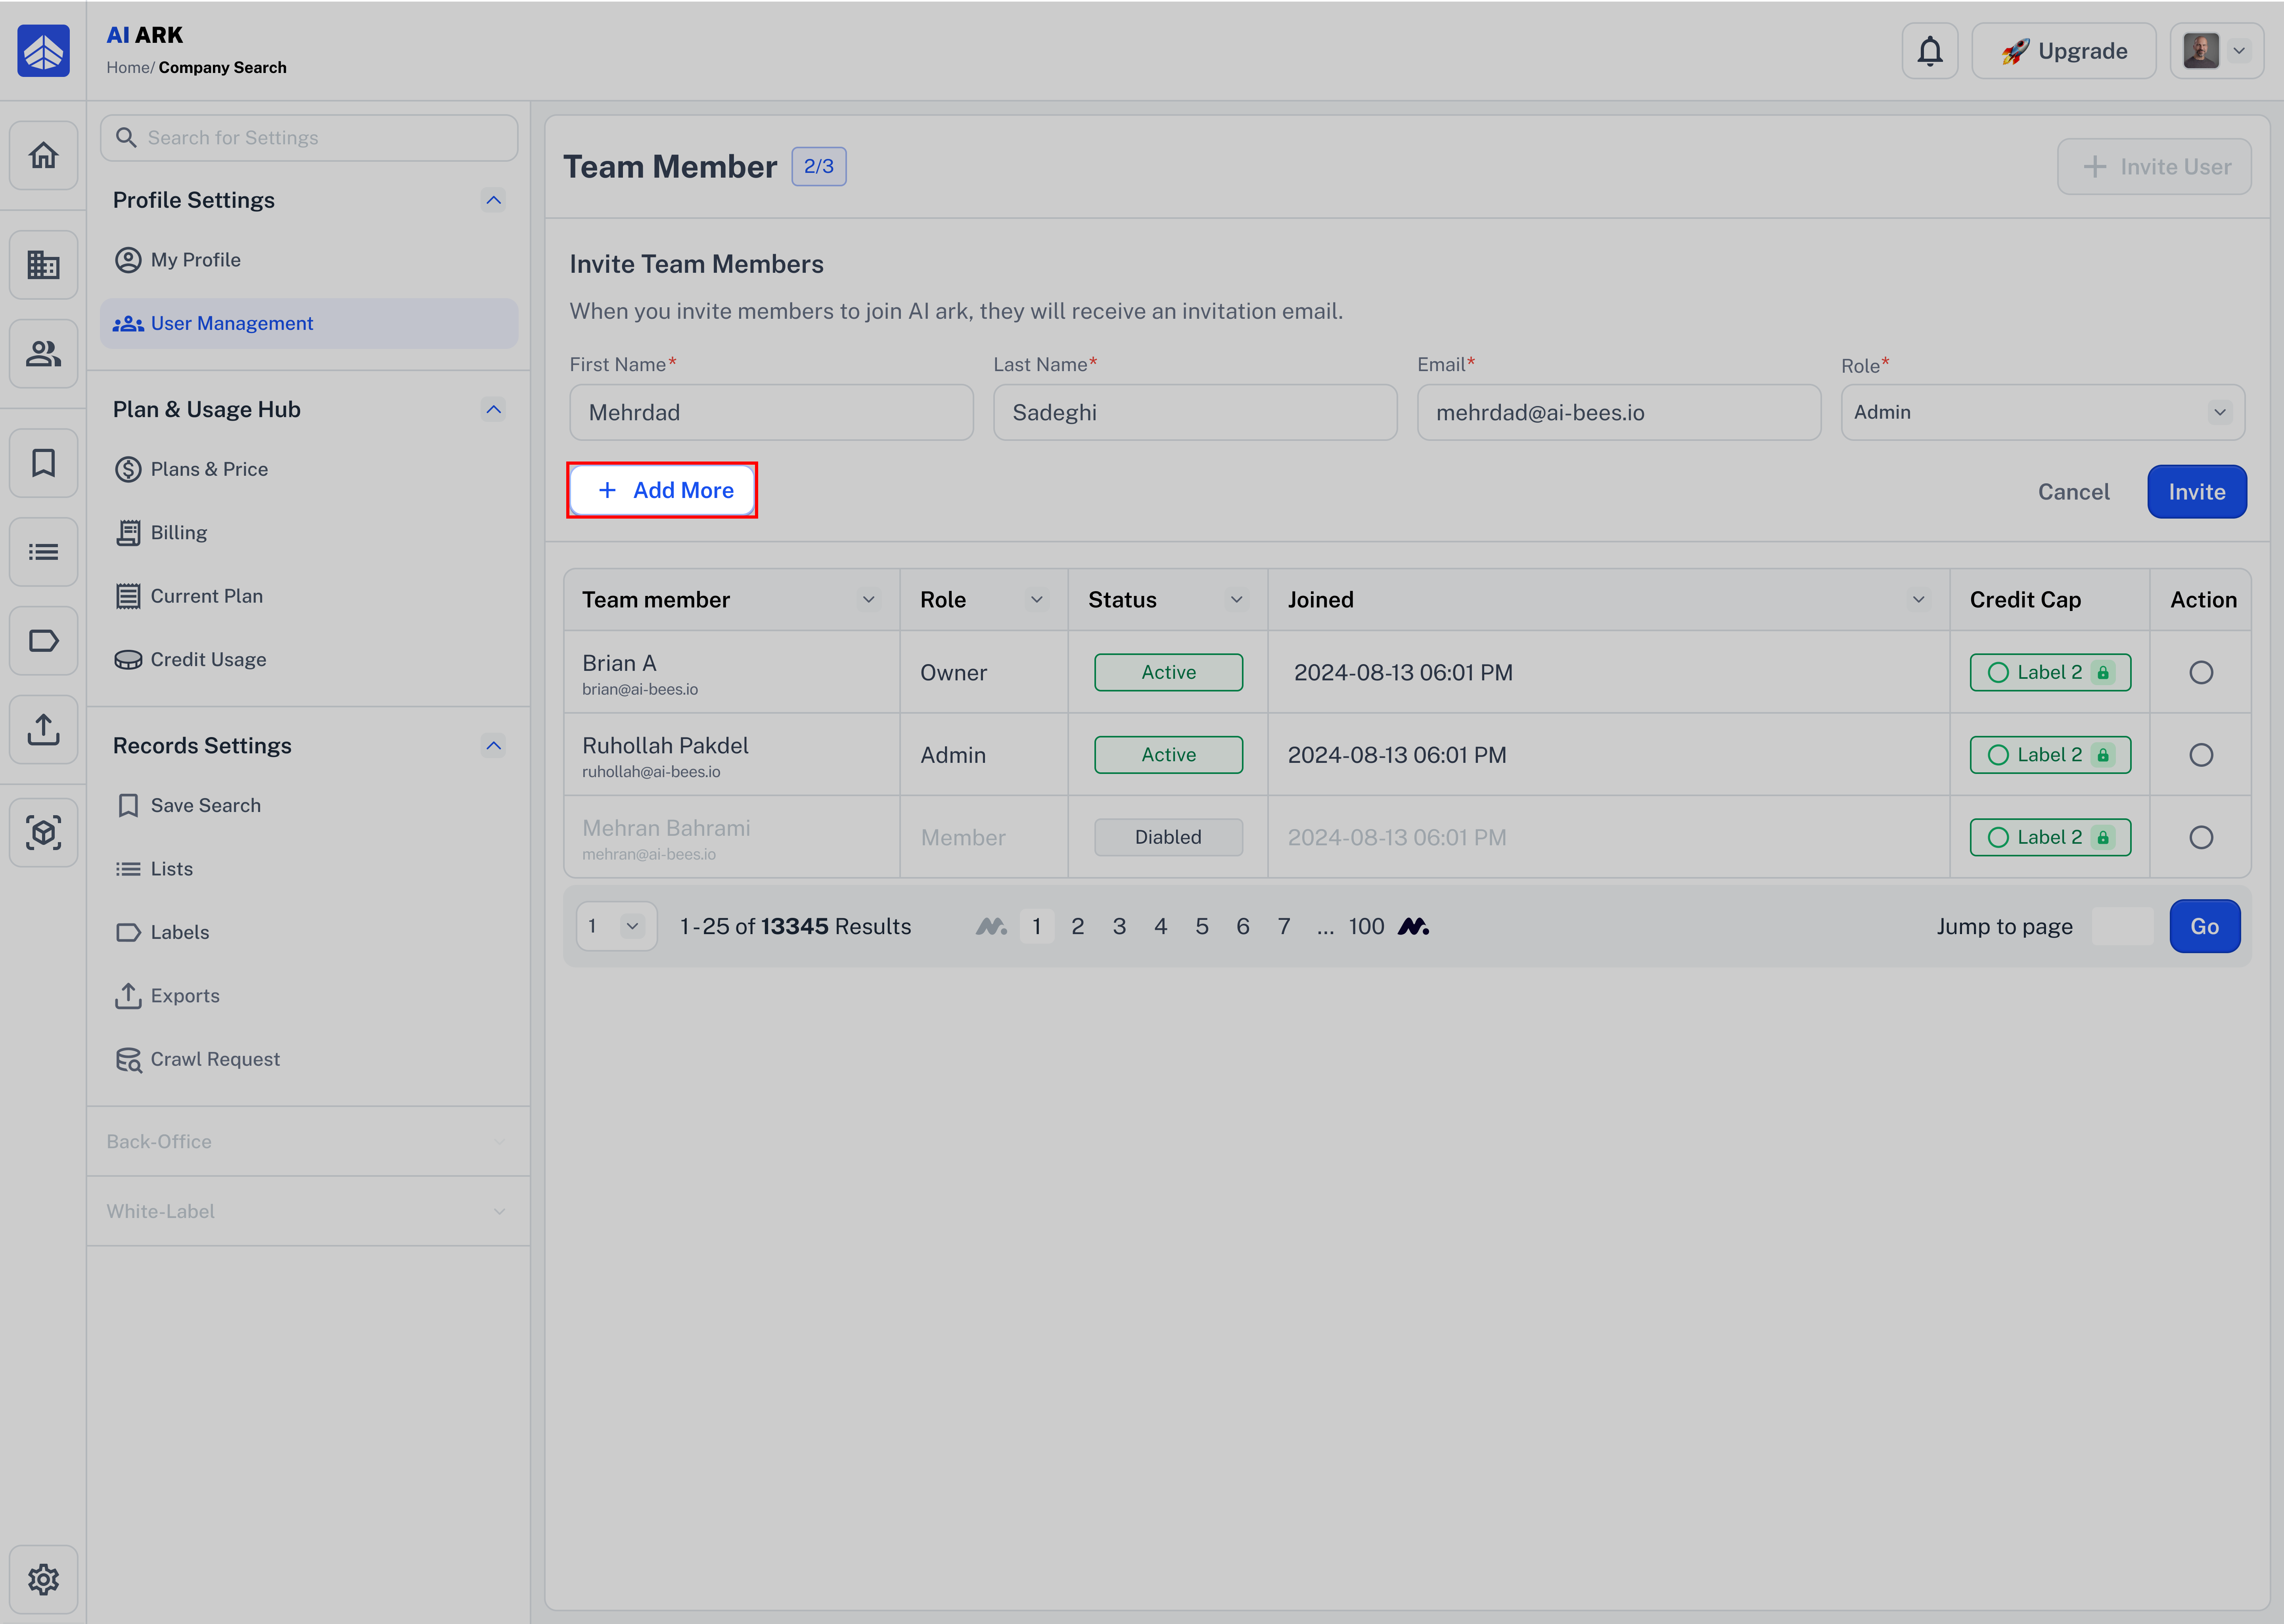The width and height of the screenshot is (2284, 1624).
Task: Open the Companies building icon in rail
Action: (x=43, y=265)
